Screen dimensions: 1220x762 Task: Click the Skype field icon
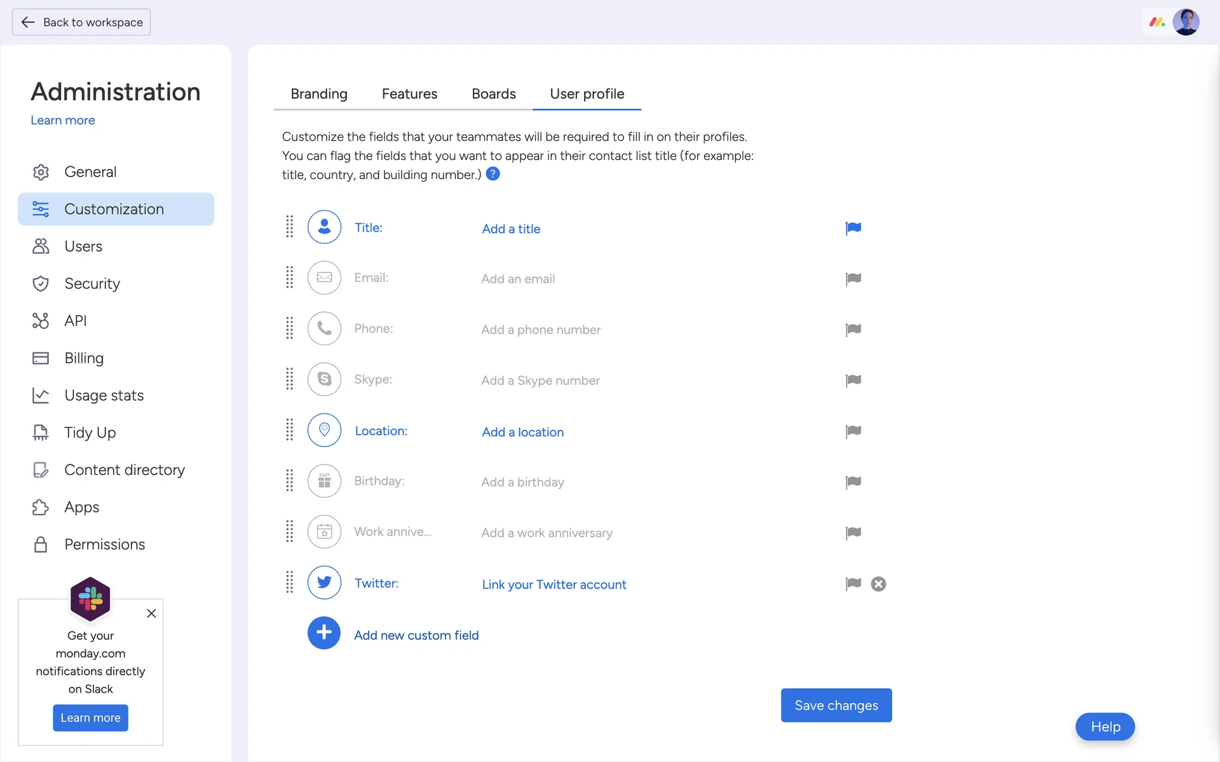click(324, 380)
